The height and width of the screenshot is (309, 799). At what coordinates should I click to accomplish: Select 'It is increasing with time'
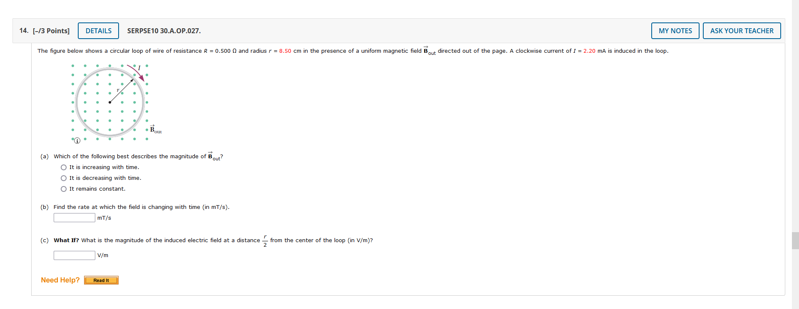64,167
